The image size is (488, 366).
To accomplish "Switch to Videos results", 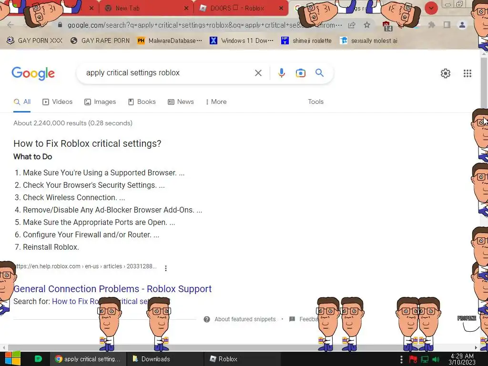I will 58,102.
